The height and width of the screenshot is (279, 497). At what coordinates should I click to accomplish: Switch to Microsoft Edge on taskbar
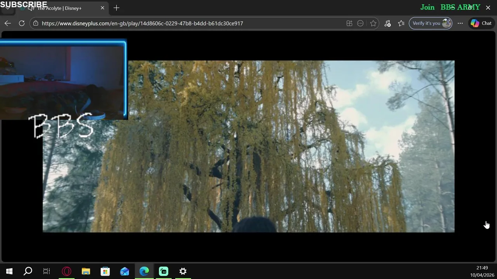click(x=144, y=271)
